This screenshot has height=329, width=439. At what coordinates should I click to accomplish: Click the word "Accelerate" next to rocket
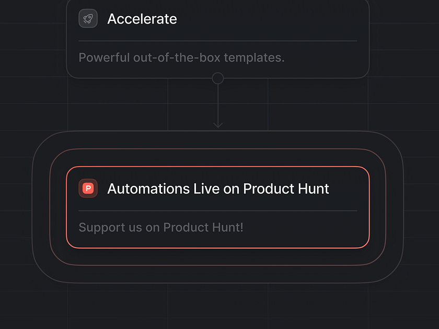click(142, 19)
